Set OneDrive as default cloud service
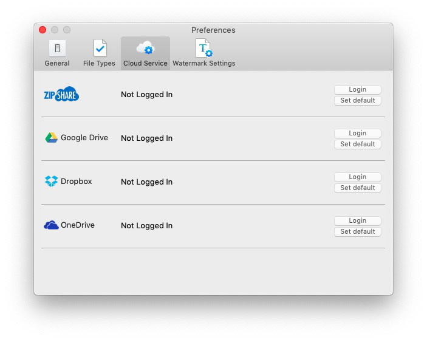Viewport: 427px width, 340px height. click(x=358, y=232)
